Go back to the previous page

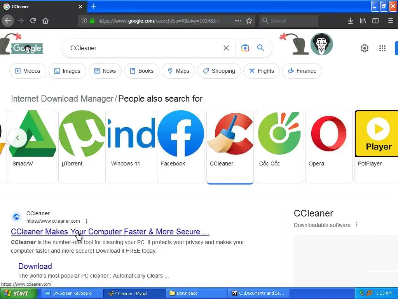click(x=8, y=21)
